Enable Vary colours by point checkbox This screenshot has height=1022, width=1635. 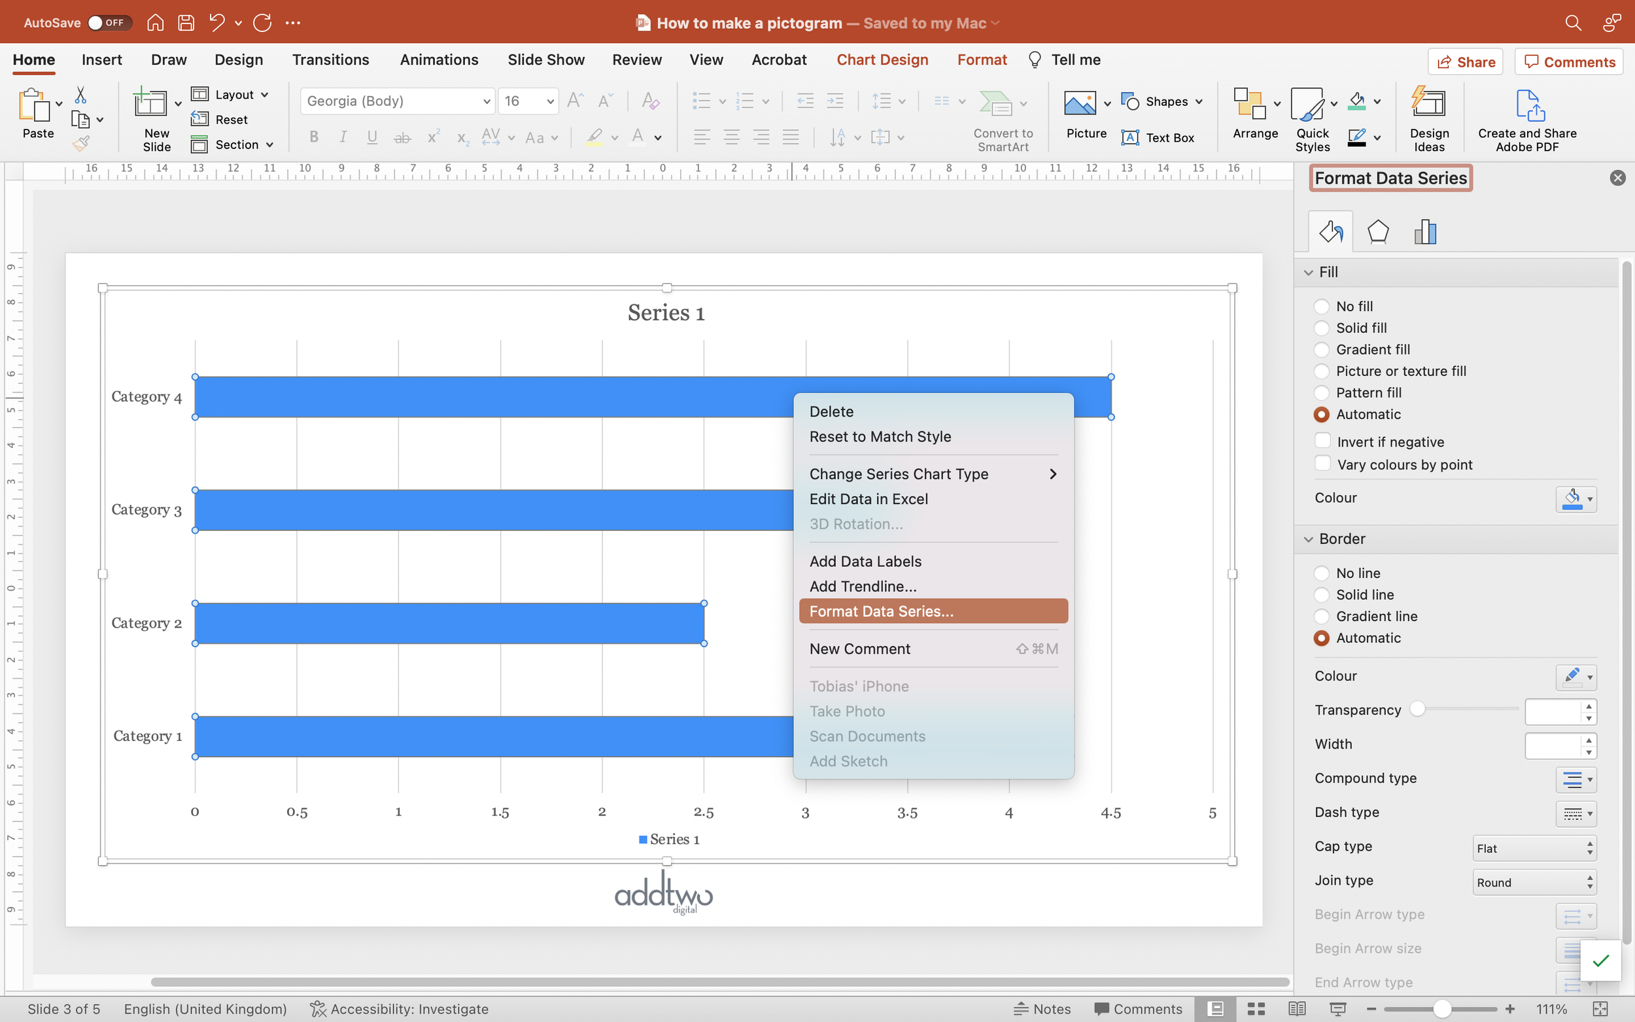1323,464
